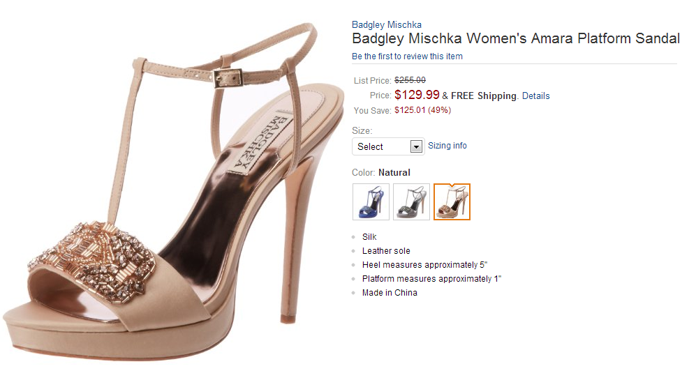This screenshot has height=380, width=696.
Task: Click the Size dropdown arrow button
Action: [416, 146]
